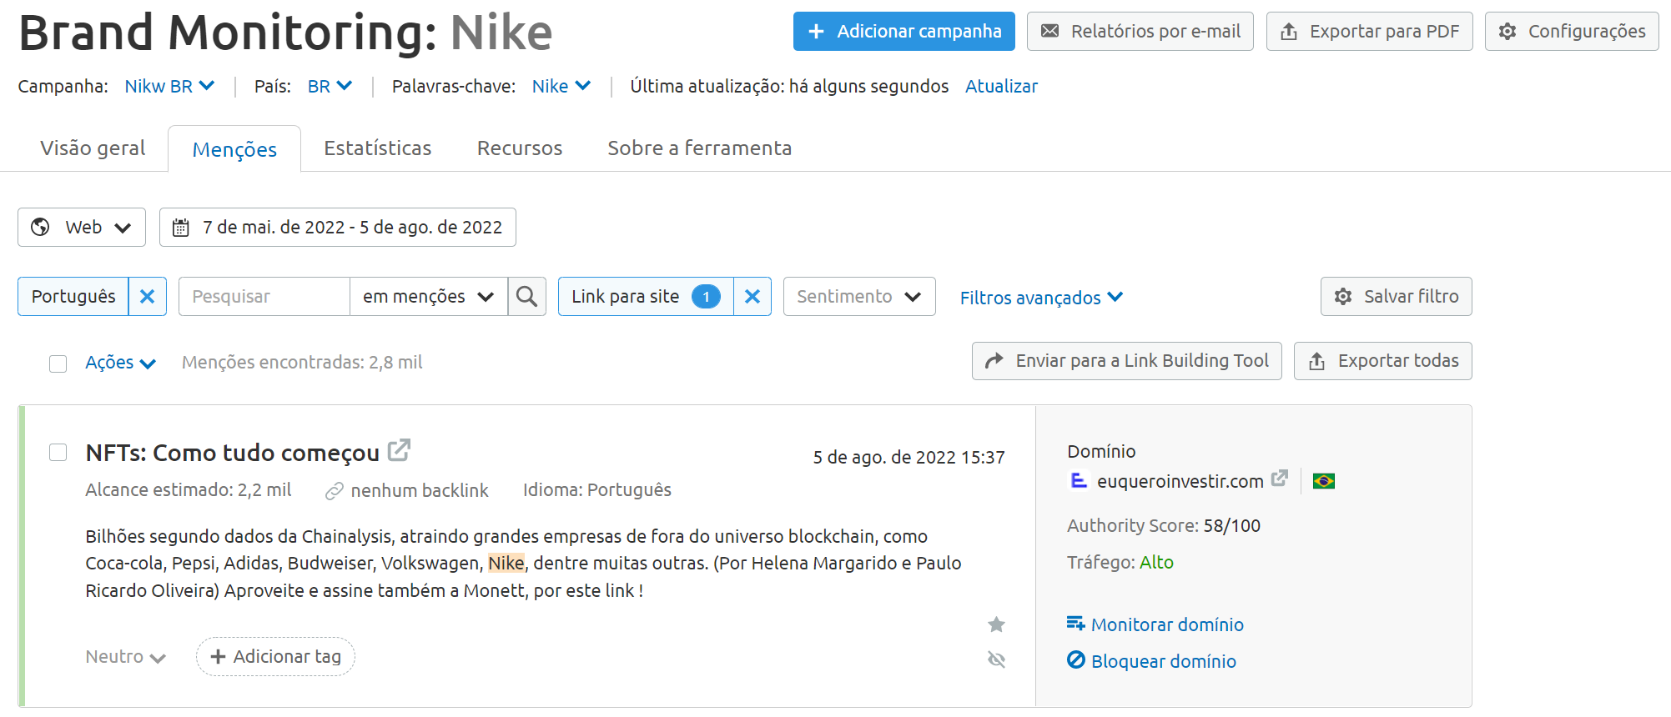1671x717 pixels.
Task: Click the gear icon on Salvar filtro
Action: 1343,297
